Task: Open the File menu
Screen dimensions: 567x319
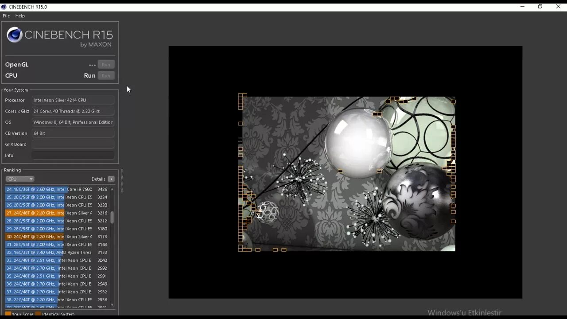Action: [6, 16]
